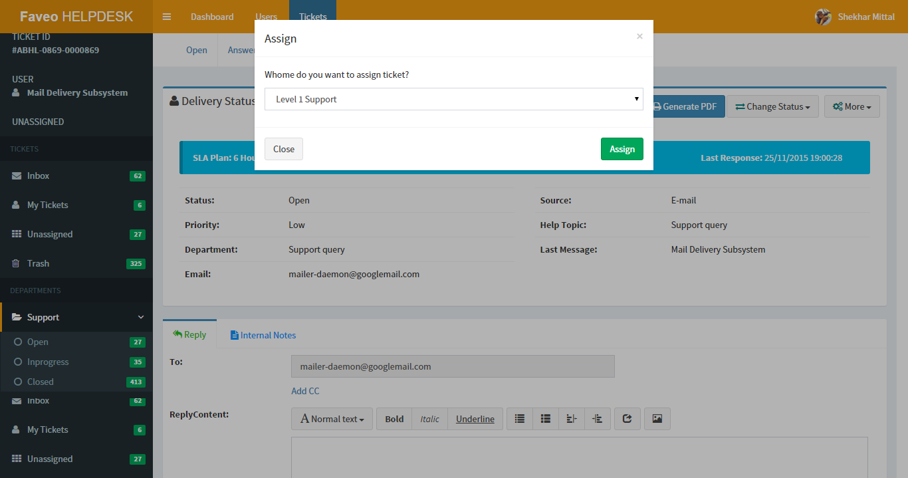
Task: Click the Add CC link
Action: click(x=305, y=391)
